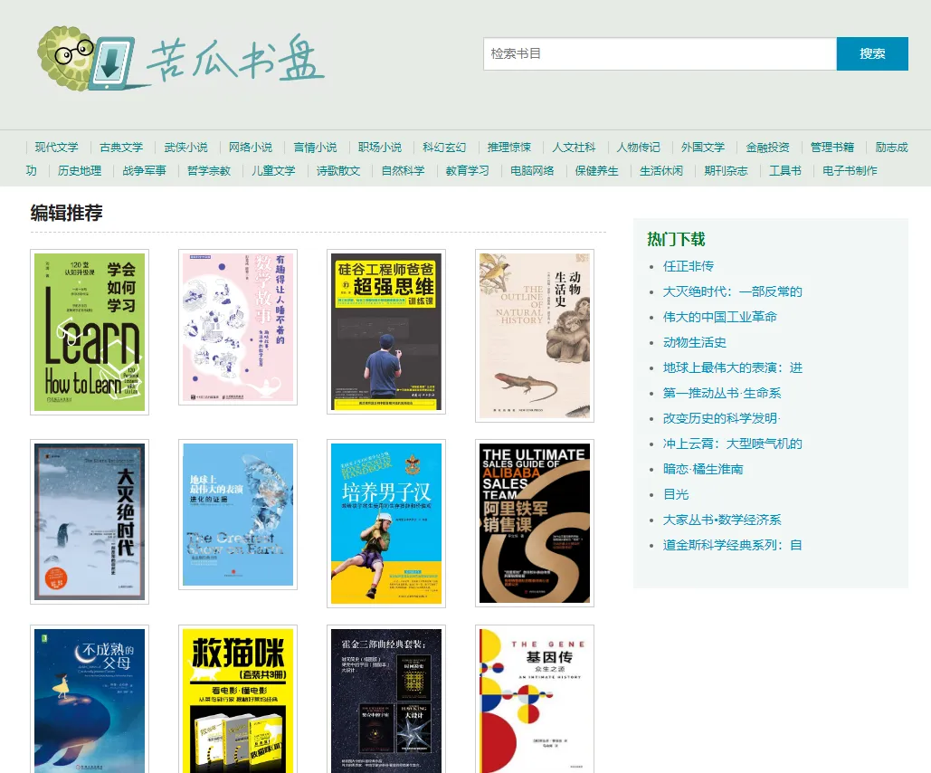The image size is (931, 773).
Task: Open the 科幻玄幻 category
Action: 445,147
